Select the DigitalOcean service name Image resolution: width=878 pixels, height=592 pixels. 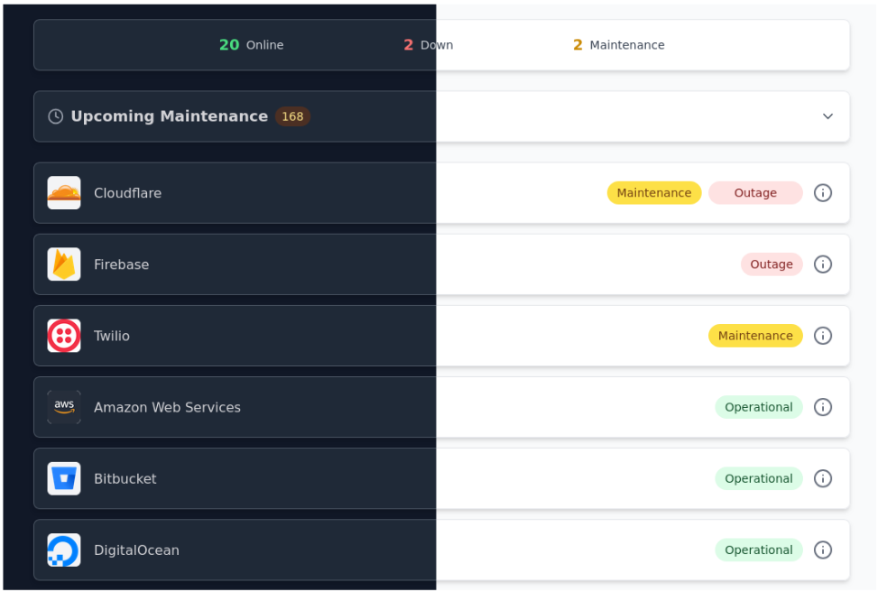coord(136,550)
